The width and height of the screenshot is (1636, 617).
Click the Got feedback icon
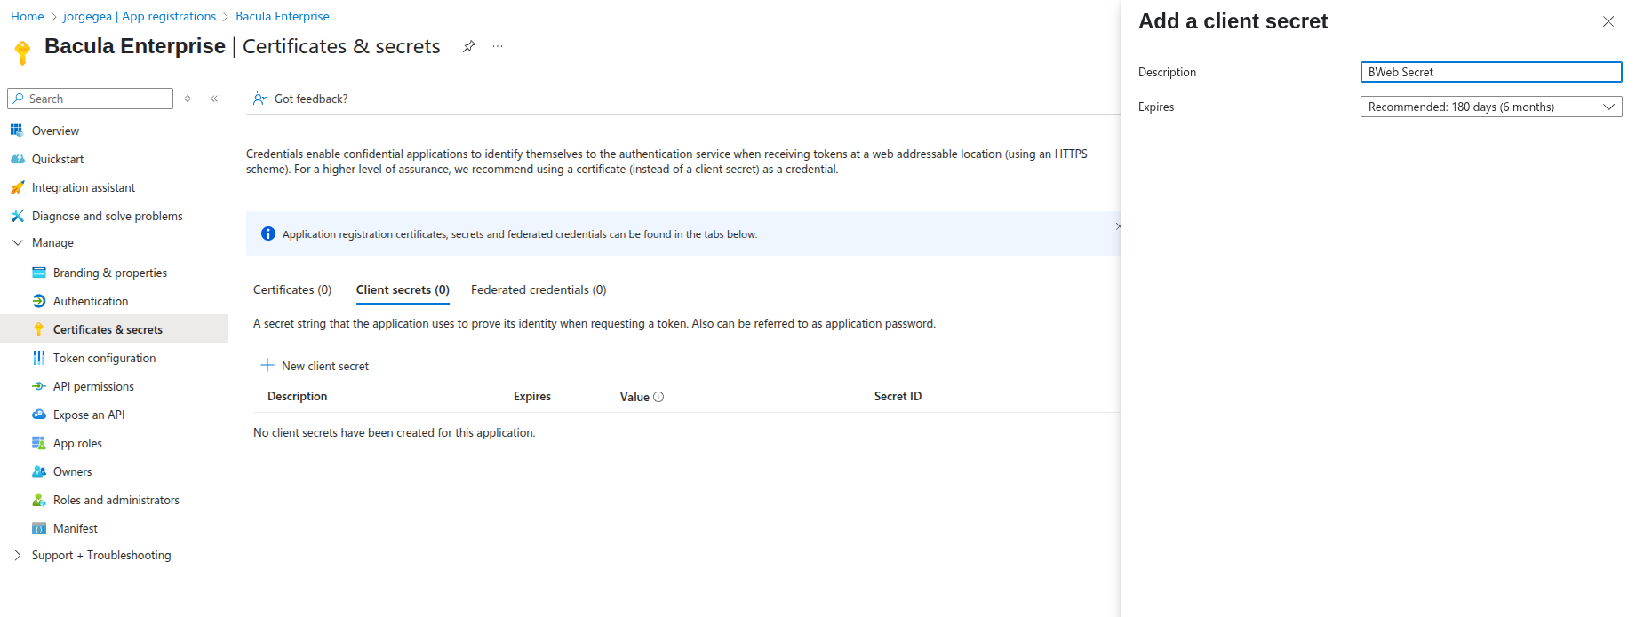(260, 98)
